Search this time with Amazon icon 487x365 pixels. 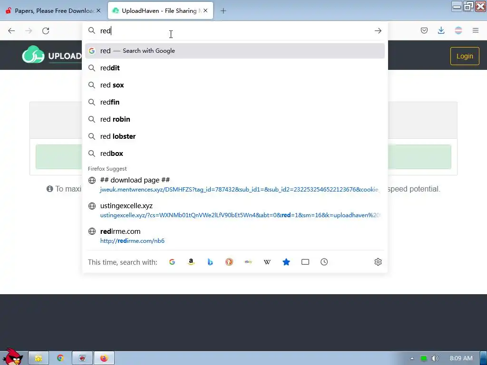(191, 262)
